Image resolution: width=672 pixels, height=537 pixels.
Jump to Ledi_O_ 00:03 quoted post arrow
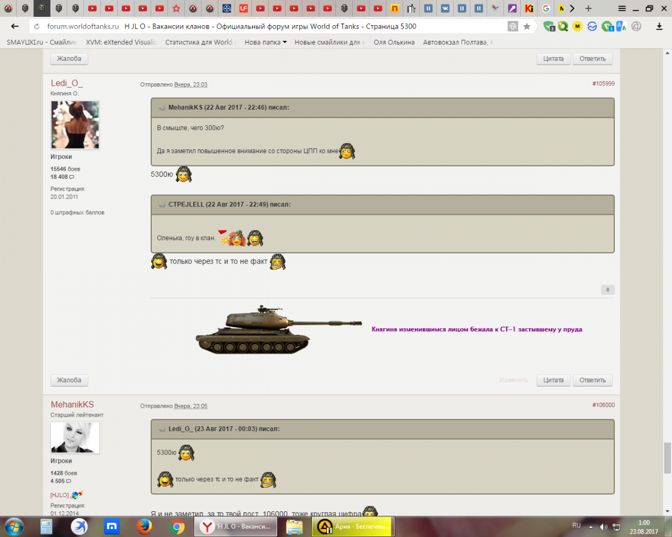click(x=162, y=429)
